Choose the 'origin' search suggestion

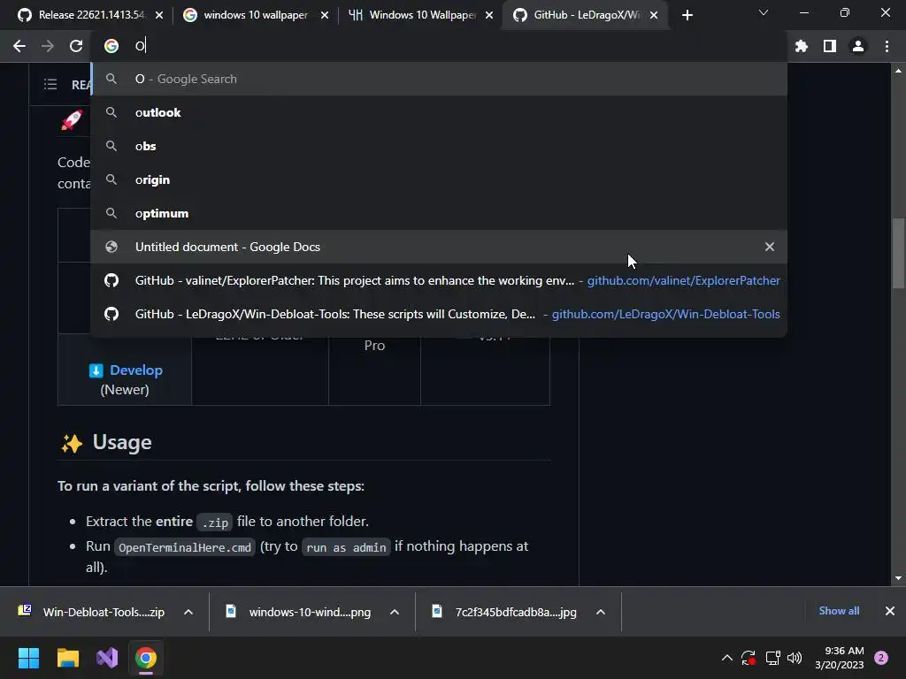439,179
